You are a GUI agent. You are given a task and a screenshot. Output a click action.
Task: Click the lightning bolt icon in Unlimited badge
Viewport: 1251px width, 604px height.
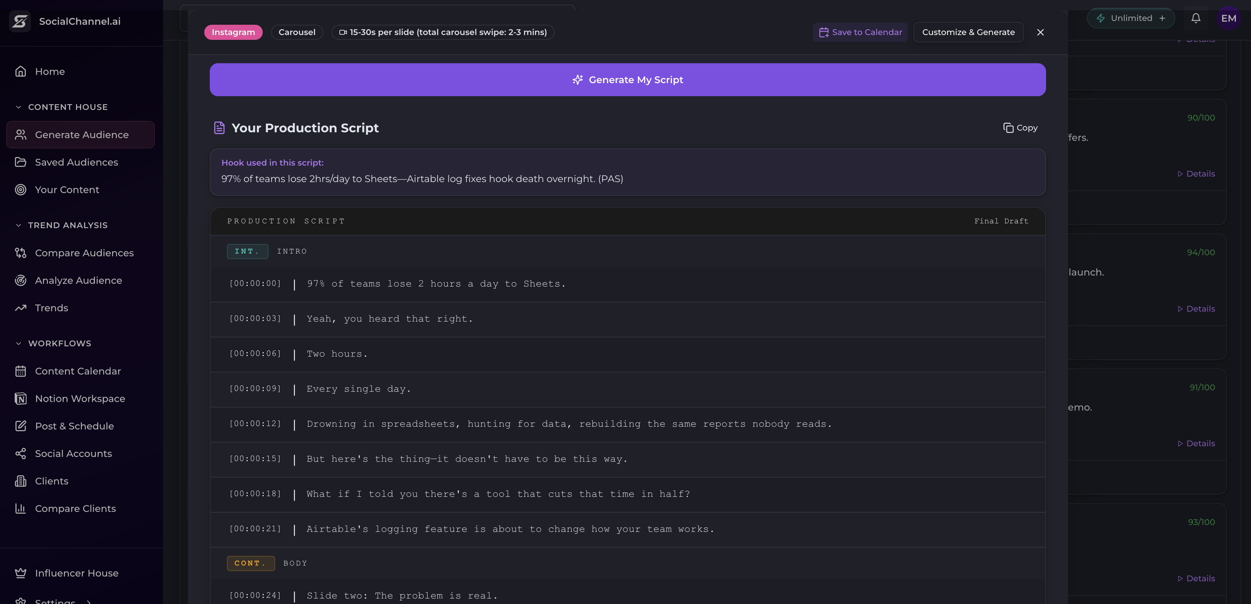tap(1100, 18)
